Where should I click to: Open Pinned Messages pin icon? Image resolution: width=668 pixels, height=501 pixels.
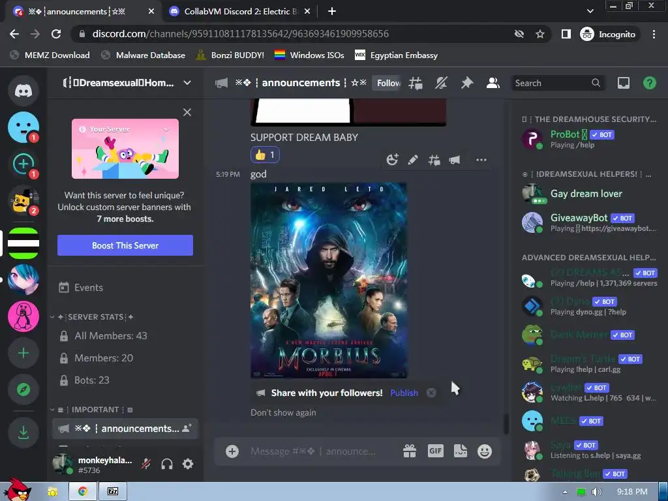coord(467,83)
